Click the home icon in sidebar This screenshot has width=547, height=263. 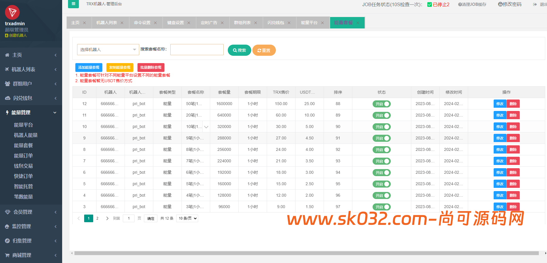click(x=7, y=55)
